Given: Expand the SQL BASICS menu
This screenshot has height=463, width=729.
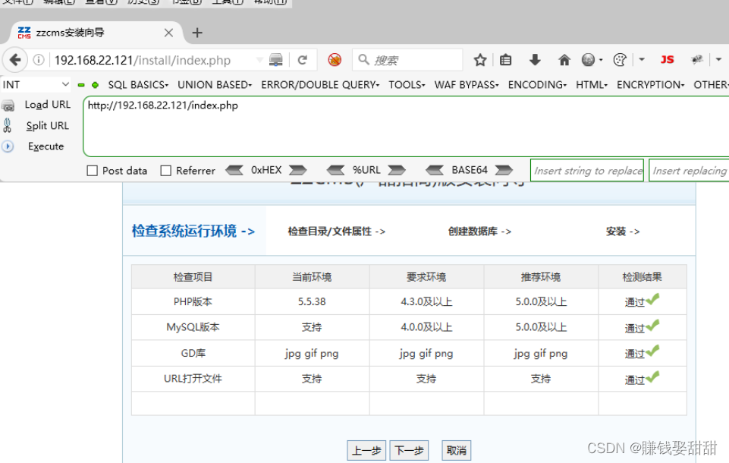Looking at the screenshot, I should [x=138, y=85].
